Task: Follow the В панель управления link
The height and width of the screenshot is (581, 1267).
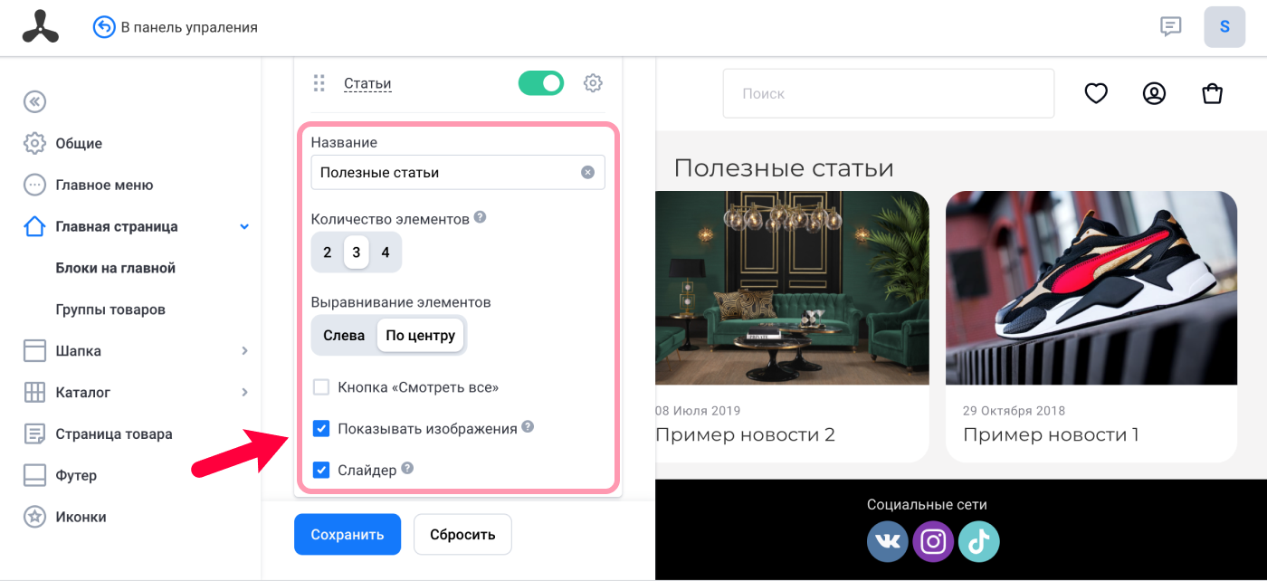Action: click(189, 27)
